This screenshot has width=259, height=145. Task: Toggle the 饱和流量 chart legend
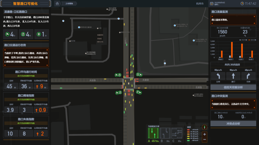pyautogui.click(x=252, y=40)
